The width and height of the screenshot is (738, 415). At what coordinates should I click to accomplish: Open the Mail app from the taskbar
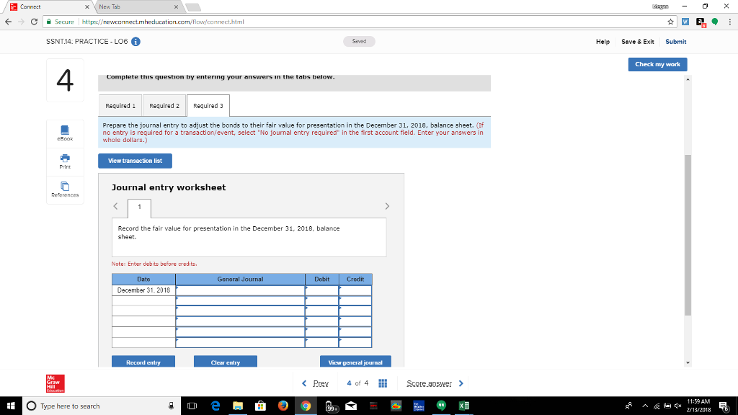[x=351, y=406]
